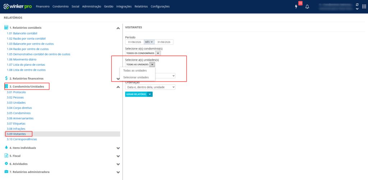Open 3.10 Correspondências report
The width and height of the screenshot is (368, 180).
click(22, 139)
